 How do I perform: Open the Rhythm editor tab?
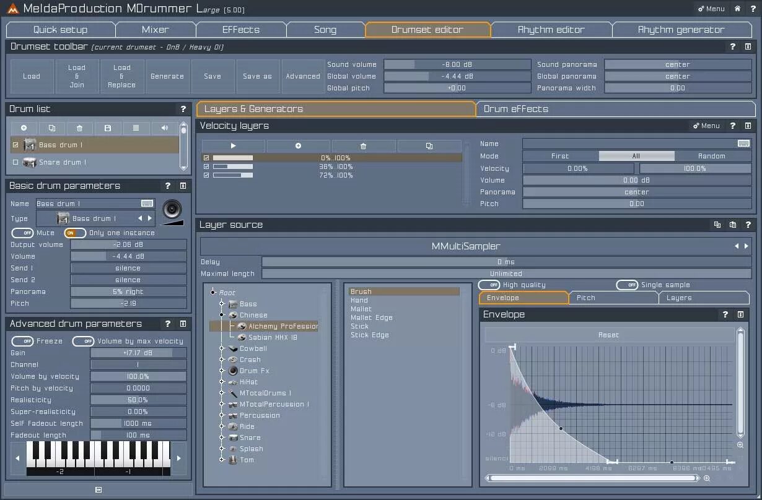(551, 30)
